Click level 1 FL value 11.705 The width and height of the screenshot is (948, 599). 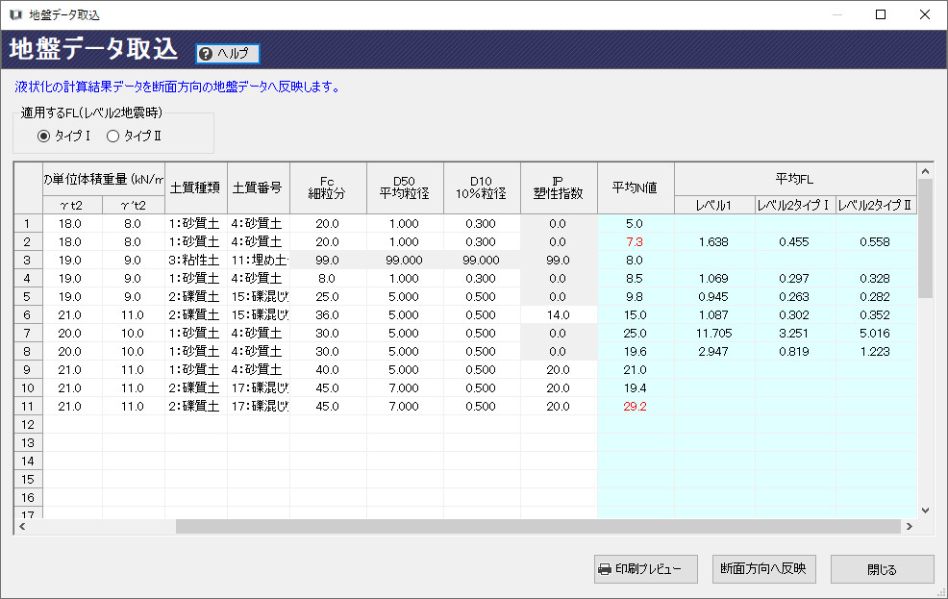point(714,333)
